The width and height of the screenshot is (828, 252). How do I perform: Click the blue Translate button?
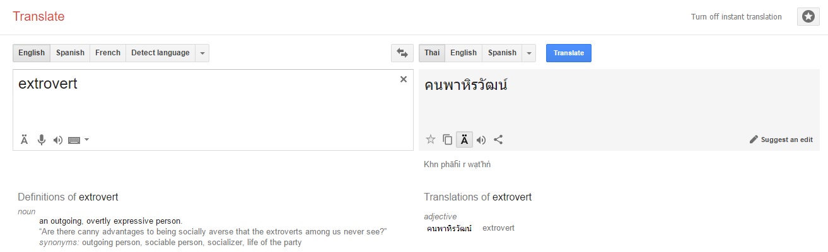[x=569, y=53]
